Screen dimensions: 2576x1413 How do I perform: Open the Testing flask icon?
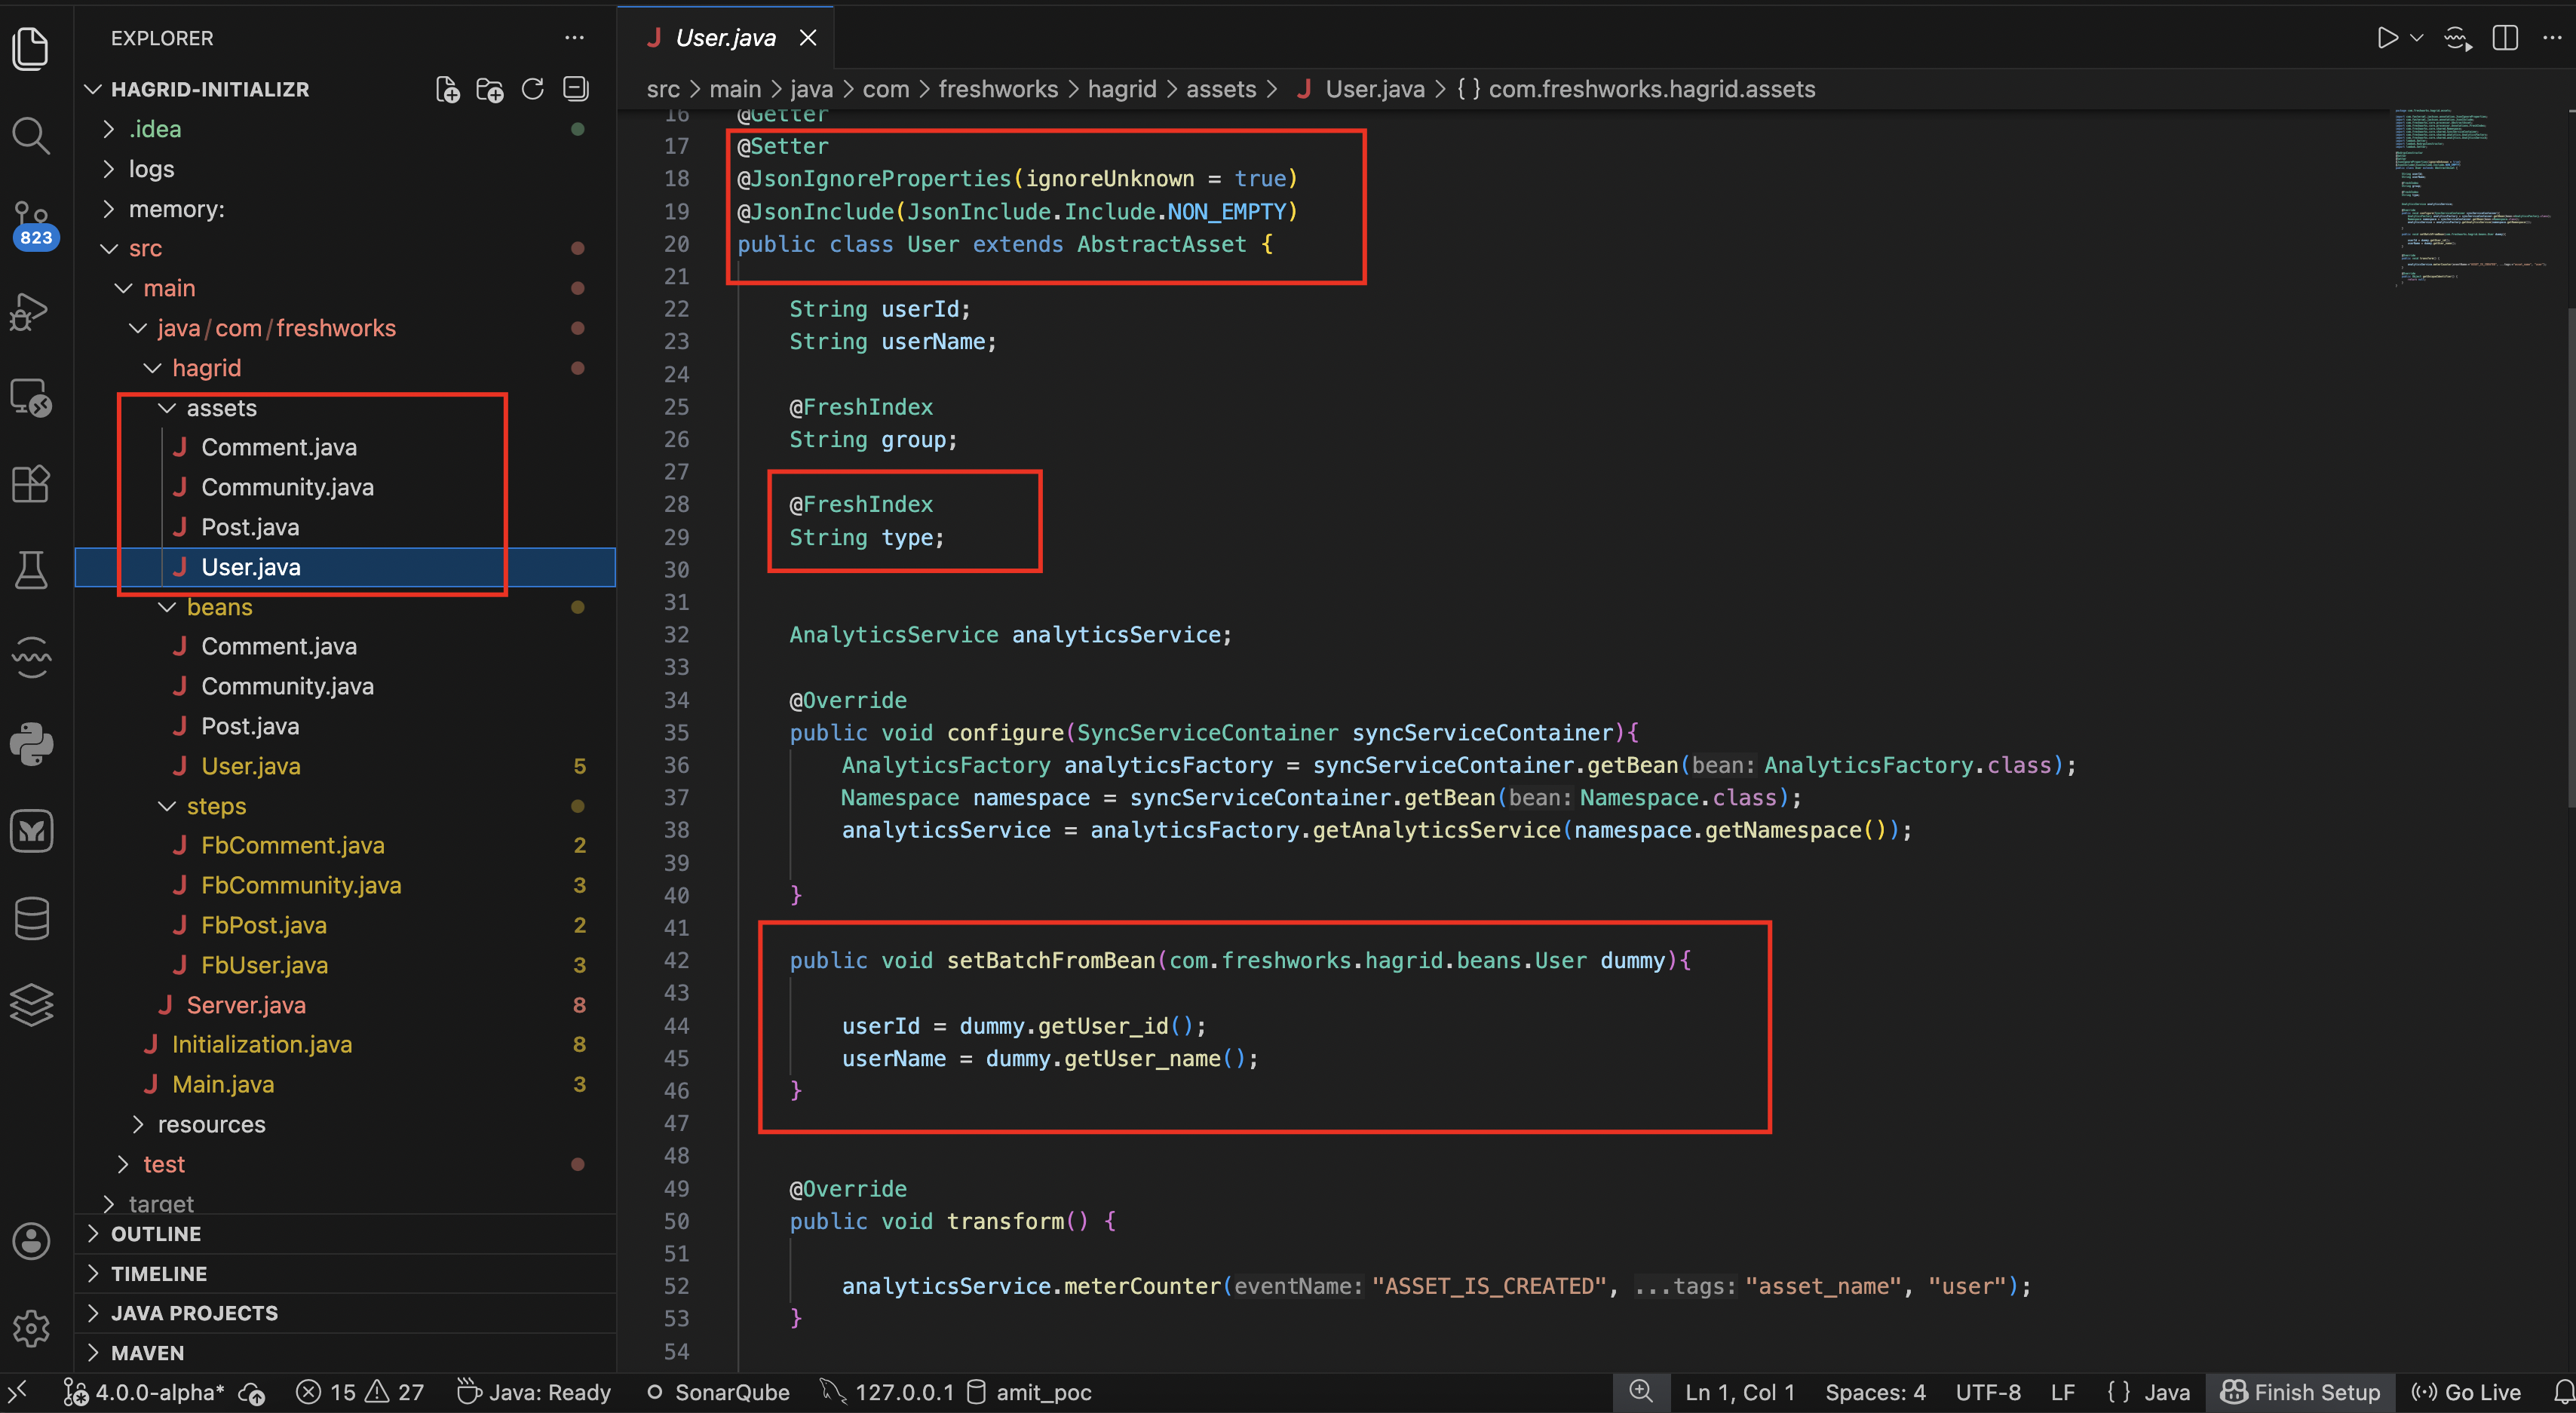pos(31,570)
